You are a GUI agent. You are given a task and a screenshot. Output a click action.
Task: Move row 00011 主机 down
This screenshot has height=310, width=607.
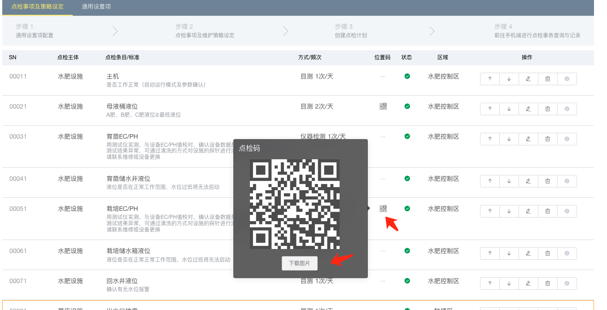pos(509,79)
